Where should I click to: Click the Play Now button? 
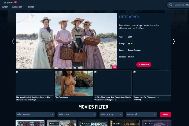click(x=144, y=65)
